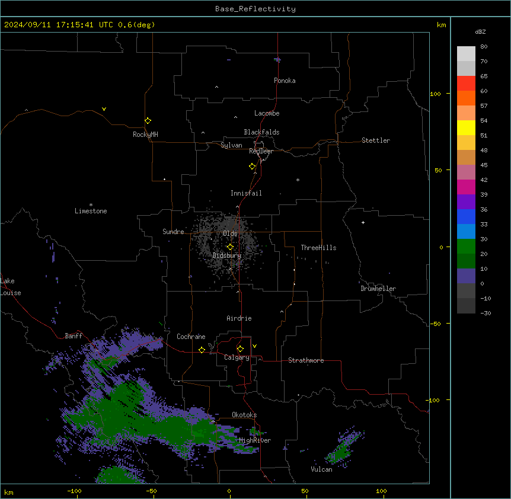Pick the gold 48–51 dBZ legend swatch
Image resolution: width=511 pixels, height=499 pixels.
(466, 143)
